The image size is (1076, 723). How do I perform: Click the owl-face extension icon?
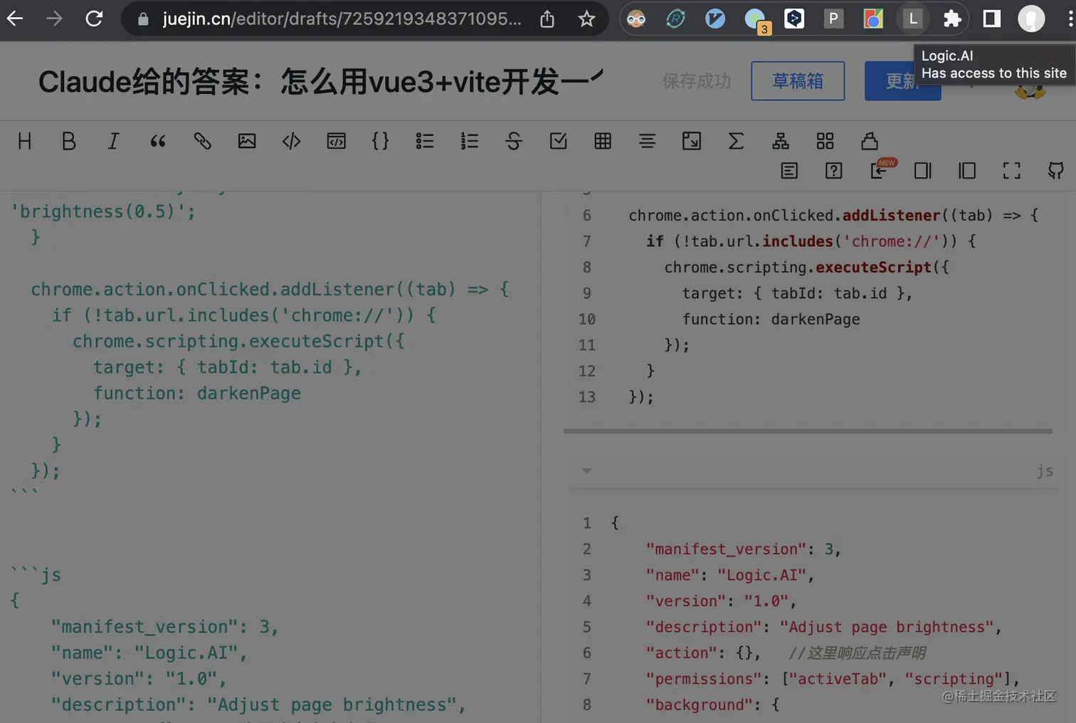[636, 19]
